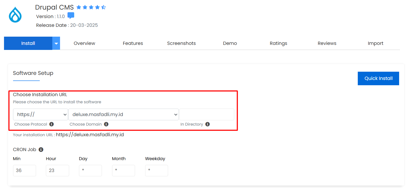The height and width of the screenshot is (188, 409).
Task: Open the deluxe.masfadli.my.id domain dropdown
Action: click(x=124, y=114)
